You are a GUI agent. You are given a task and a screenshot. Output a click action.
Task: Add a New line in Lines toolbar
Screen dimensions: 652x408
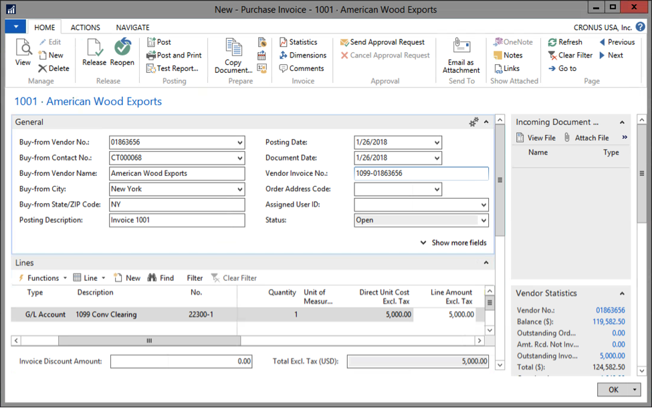tap(127, 278)
